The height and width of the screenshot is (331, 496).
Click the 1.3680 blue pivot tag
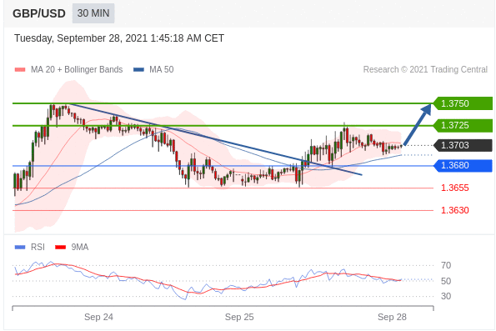click(463, 165)
